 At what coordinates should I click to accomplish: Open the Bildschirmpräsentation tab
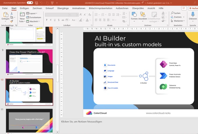pyautogui.click(x=100, y=8)
